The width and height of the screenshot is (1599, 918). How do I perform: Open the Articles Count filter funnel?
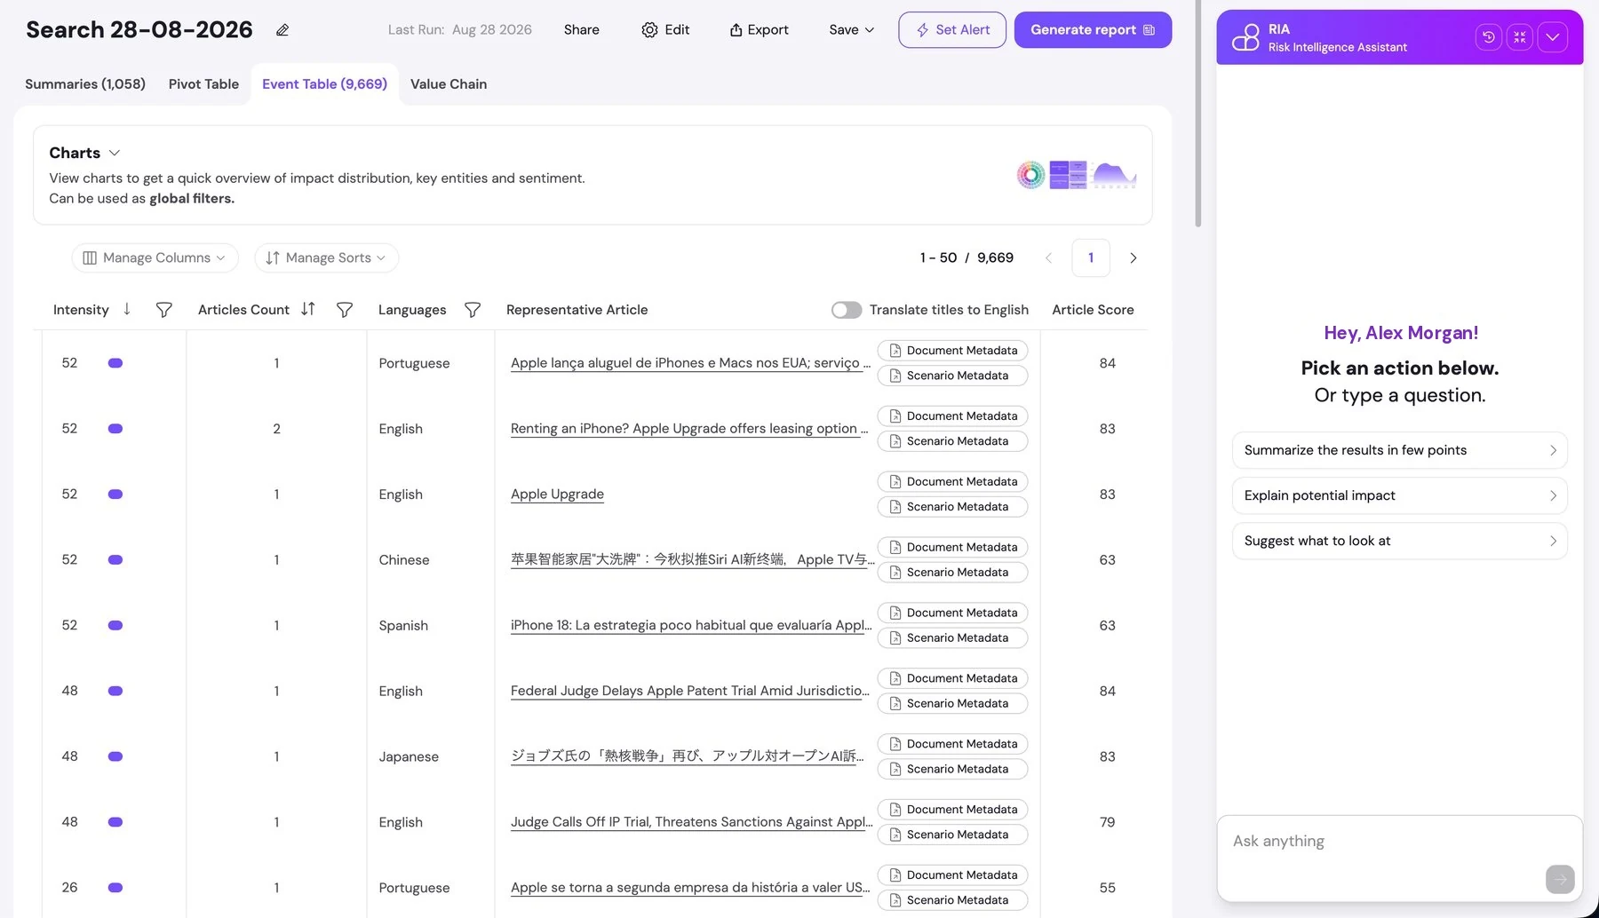[345, 310]
